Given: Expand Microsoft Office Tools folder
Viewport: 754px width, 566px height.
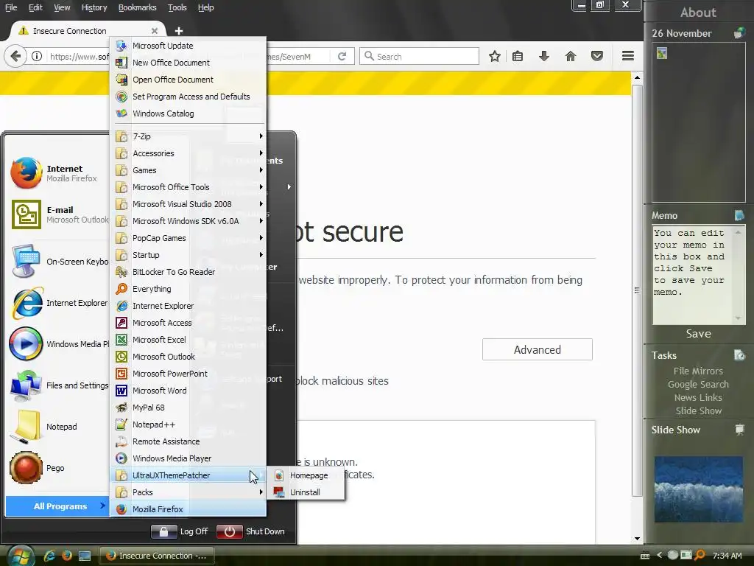Looking at the screenshot, I should [x=188, y=187].
